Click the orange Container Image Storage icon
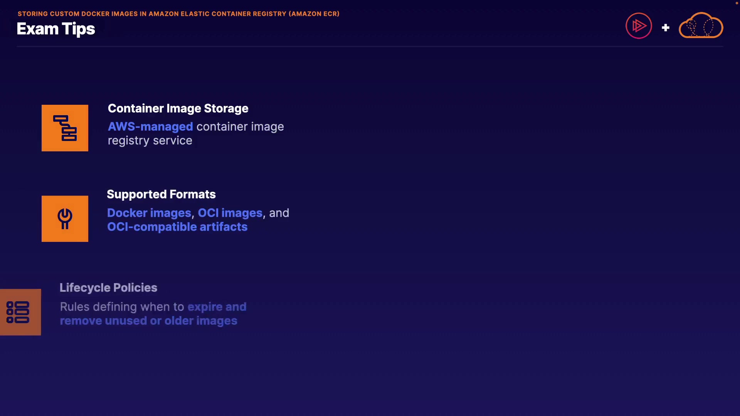 [65, 128]
